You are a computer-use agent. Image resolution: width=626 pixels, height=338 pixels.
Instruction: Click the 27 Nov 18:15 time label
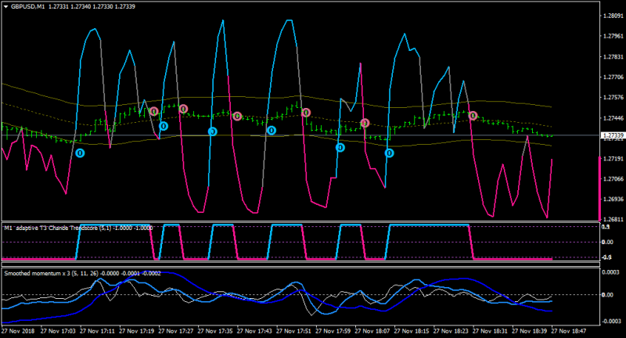[x=412, y=331]
